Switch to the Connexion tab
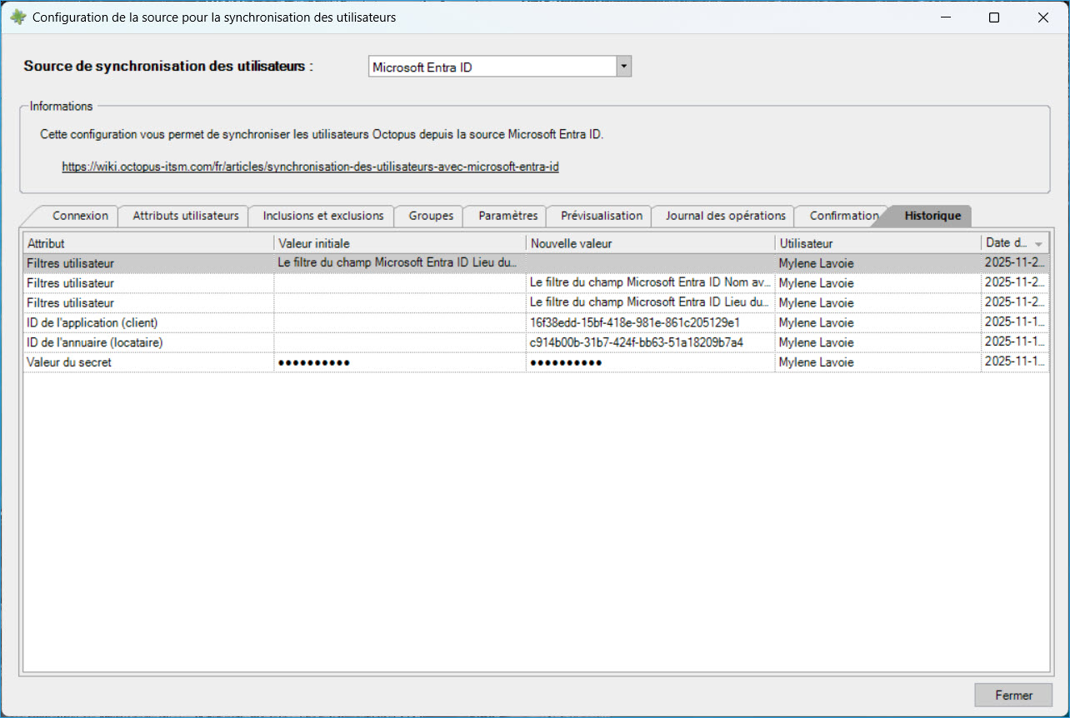The image size is (1070, 718). [x=80, y=216]
